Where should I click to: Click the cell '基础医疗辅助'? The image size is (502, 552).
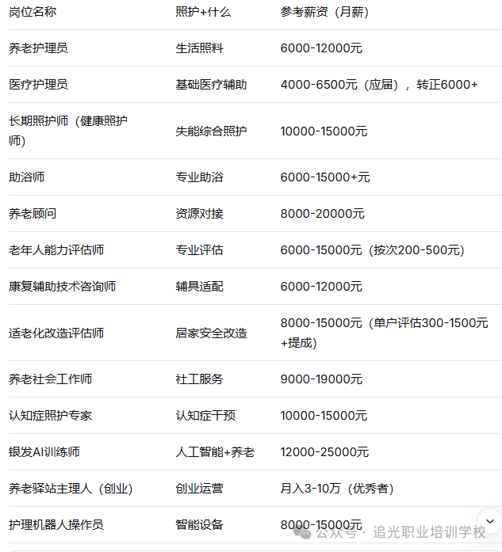[211, 85]
